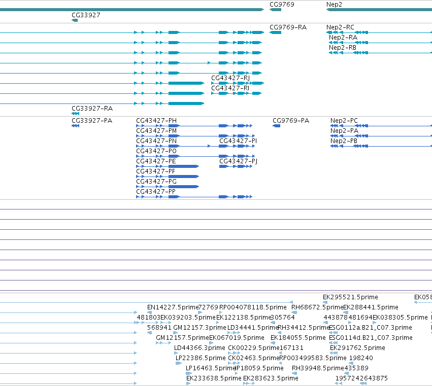Image resolution: width=432 pixels, height=386 pixels.
Task: Select the Nep2-RA transcript label
Action: (343, 38)
